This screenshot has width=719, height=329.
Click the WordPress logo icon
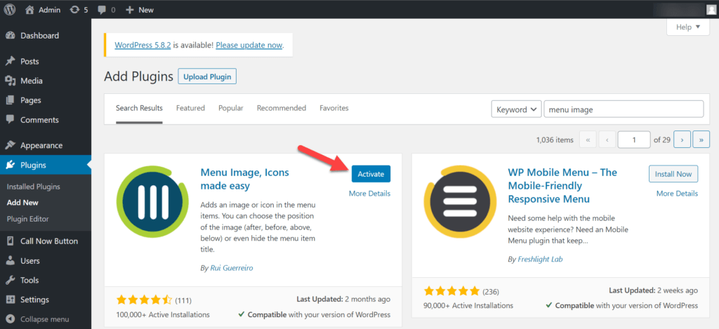point(10,10)
